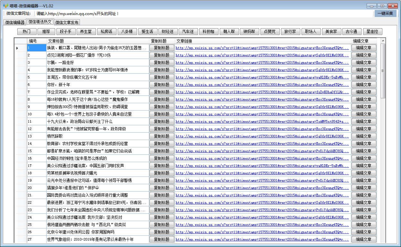Select title '愤然辞职'
This screenshot has height=247, width=401.
tap(55, 136)
